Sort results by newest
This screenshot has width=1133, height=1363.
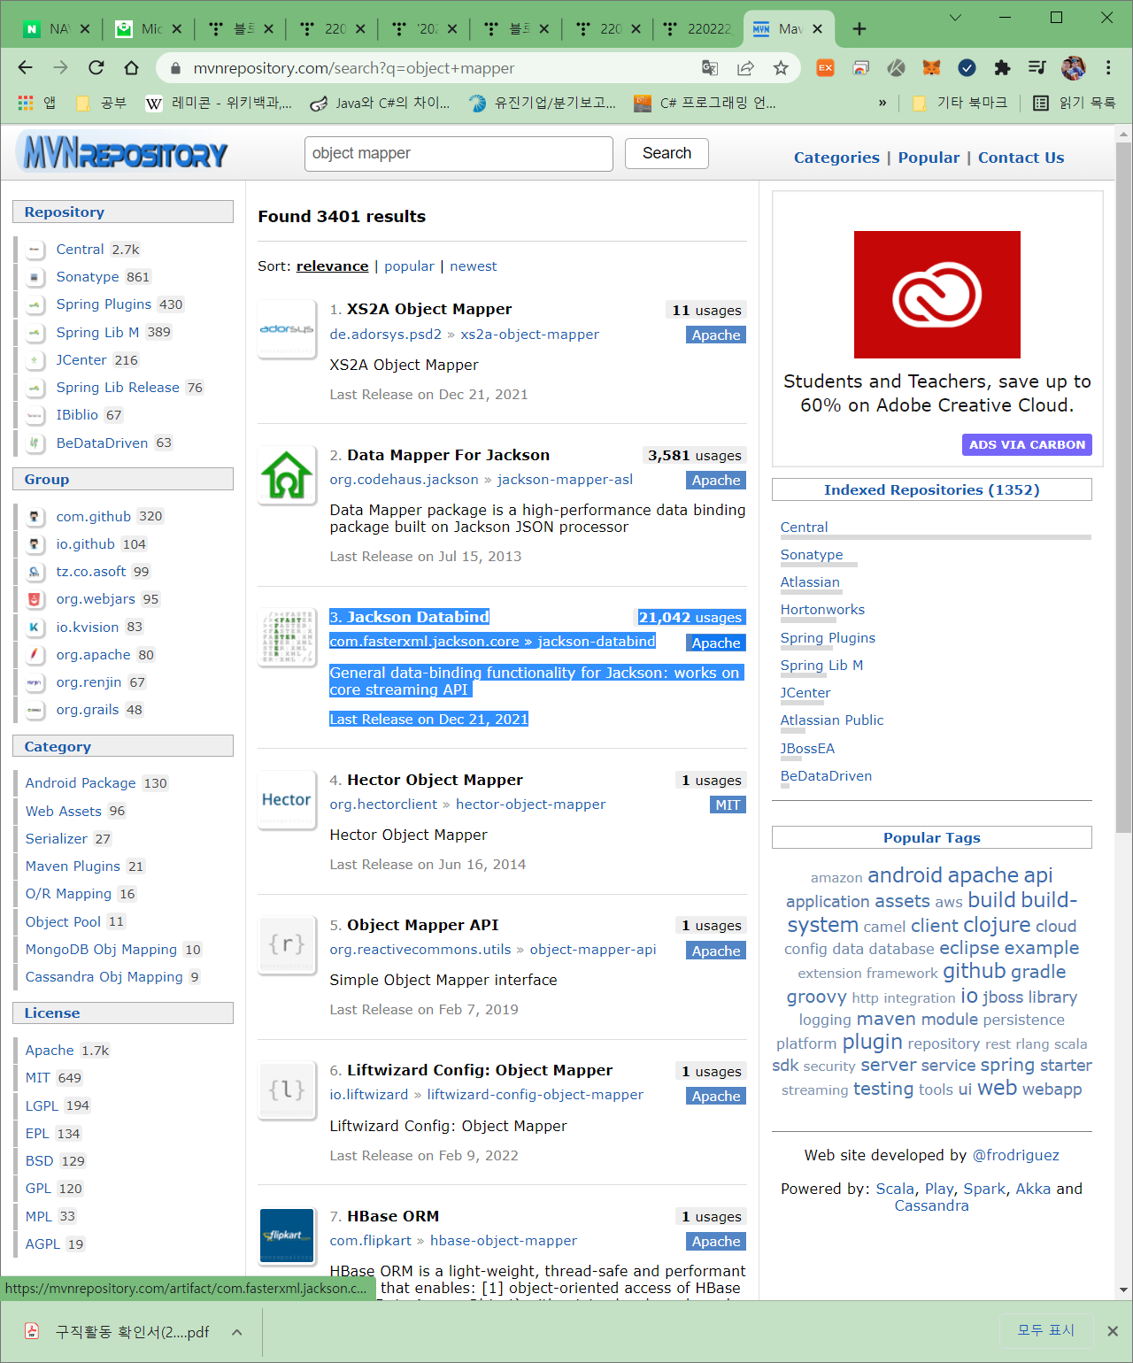coord(474,266)
